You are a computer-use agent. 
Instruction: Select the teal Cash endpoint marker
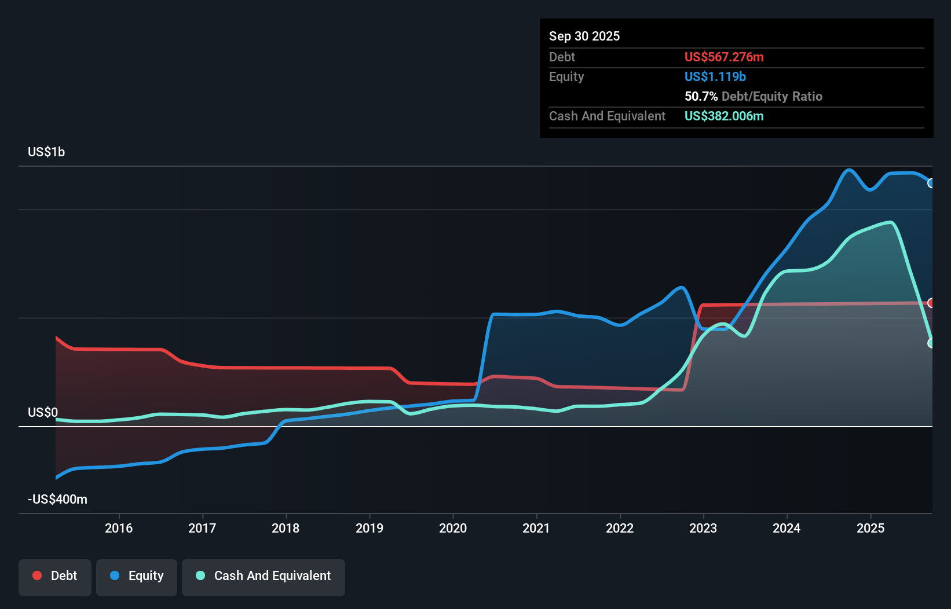[x=931, y=343]
